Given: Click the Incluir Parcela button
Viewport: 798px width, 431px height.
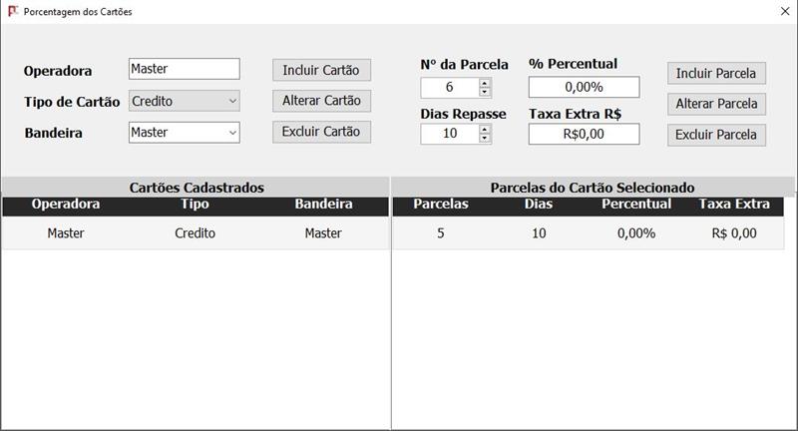Looking at the screenshot, I should click(716, 73).
